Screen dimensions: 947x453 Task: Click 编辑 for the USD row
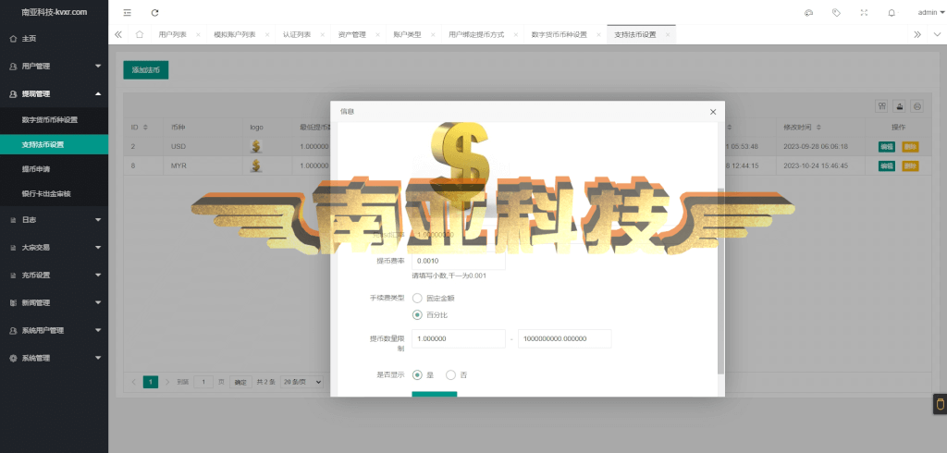tap(887, 146)
